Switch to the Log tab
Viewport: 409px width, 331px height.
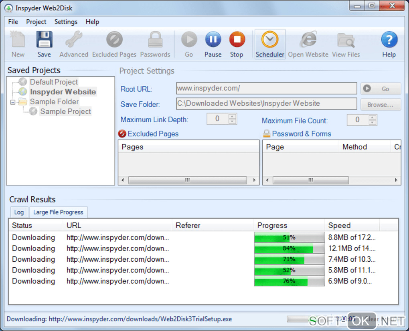click(19, 212)
